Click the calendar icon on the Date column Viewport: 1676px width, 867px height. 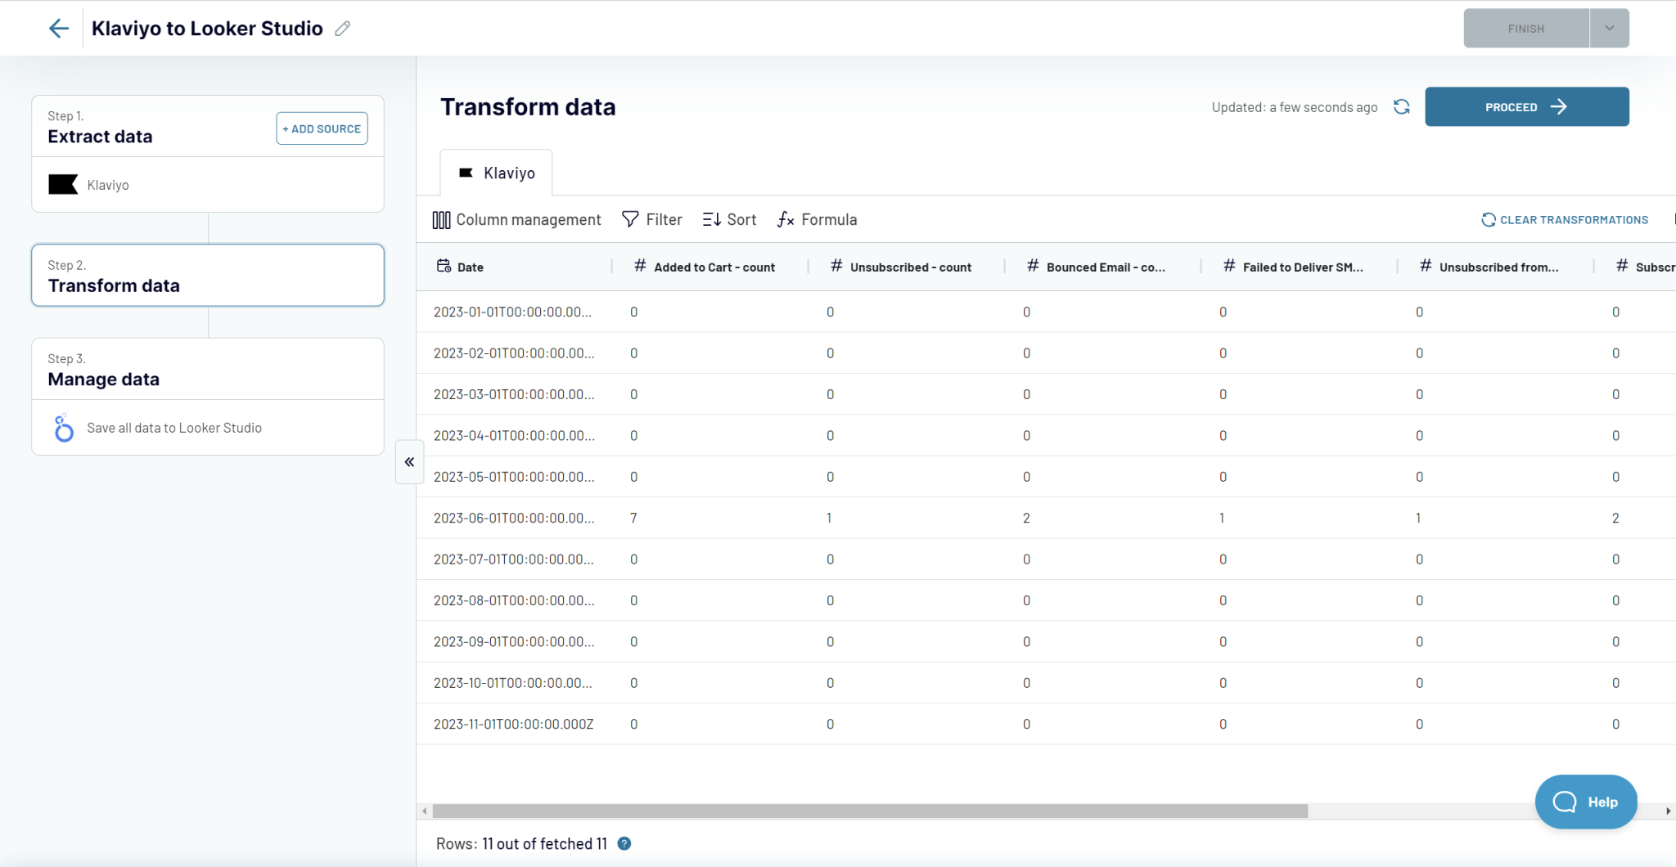[x=444, y=266]
